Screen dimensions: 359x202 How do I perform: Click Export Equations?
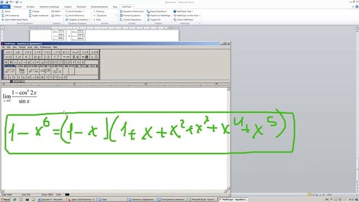157,11
